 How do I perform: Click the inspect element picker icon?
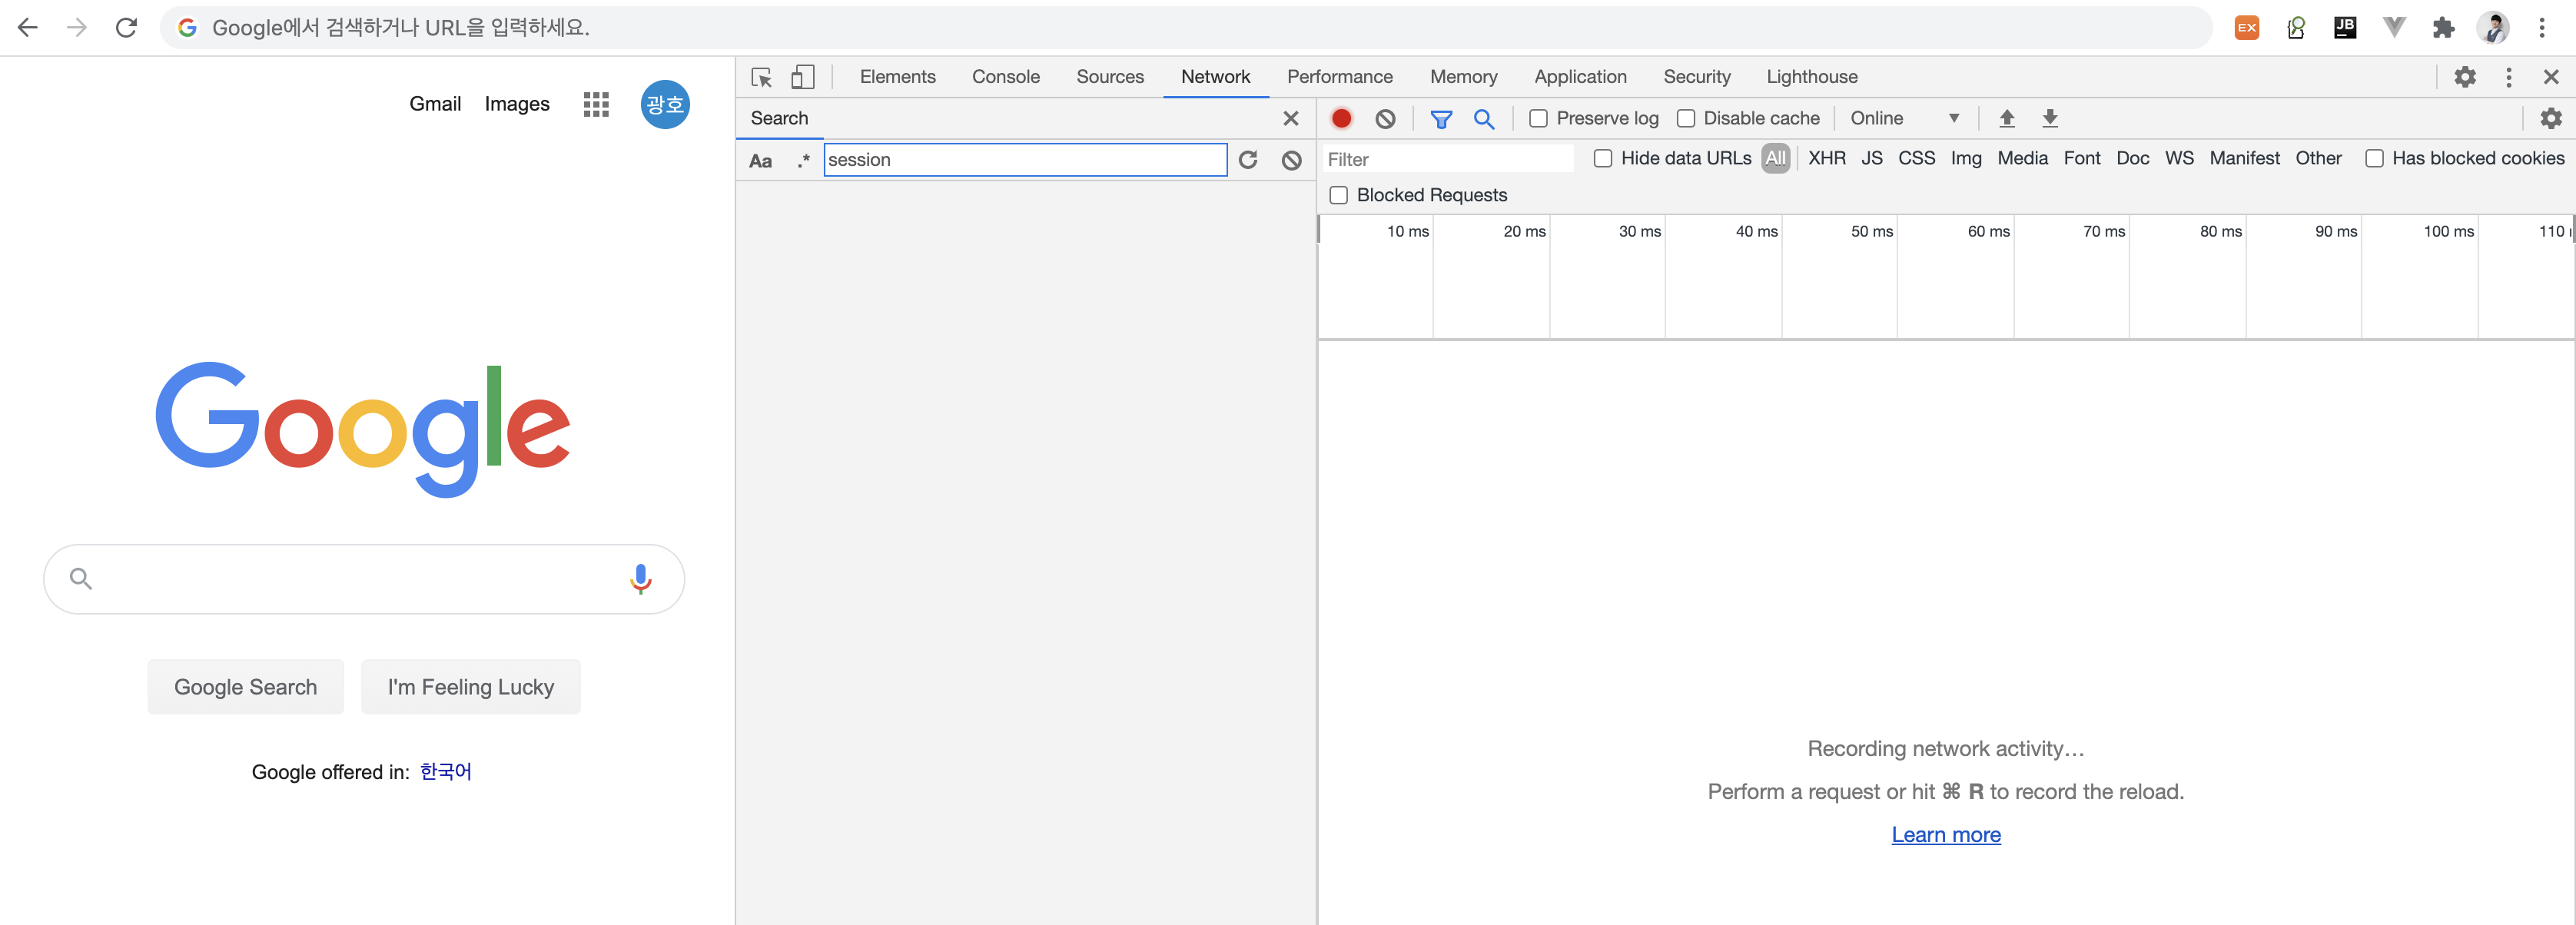pos(761,77)
